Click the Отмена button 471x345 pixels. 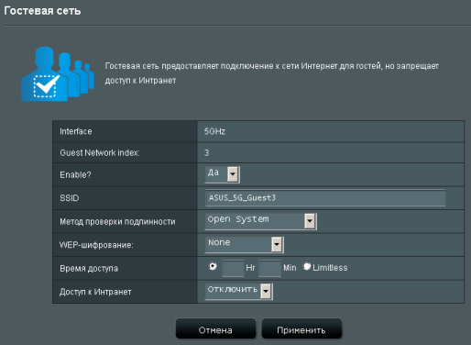215,328
